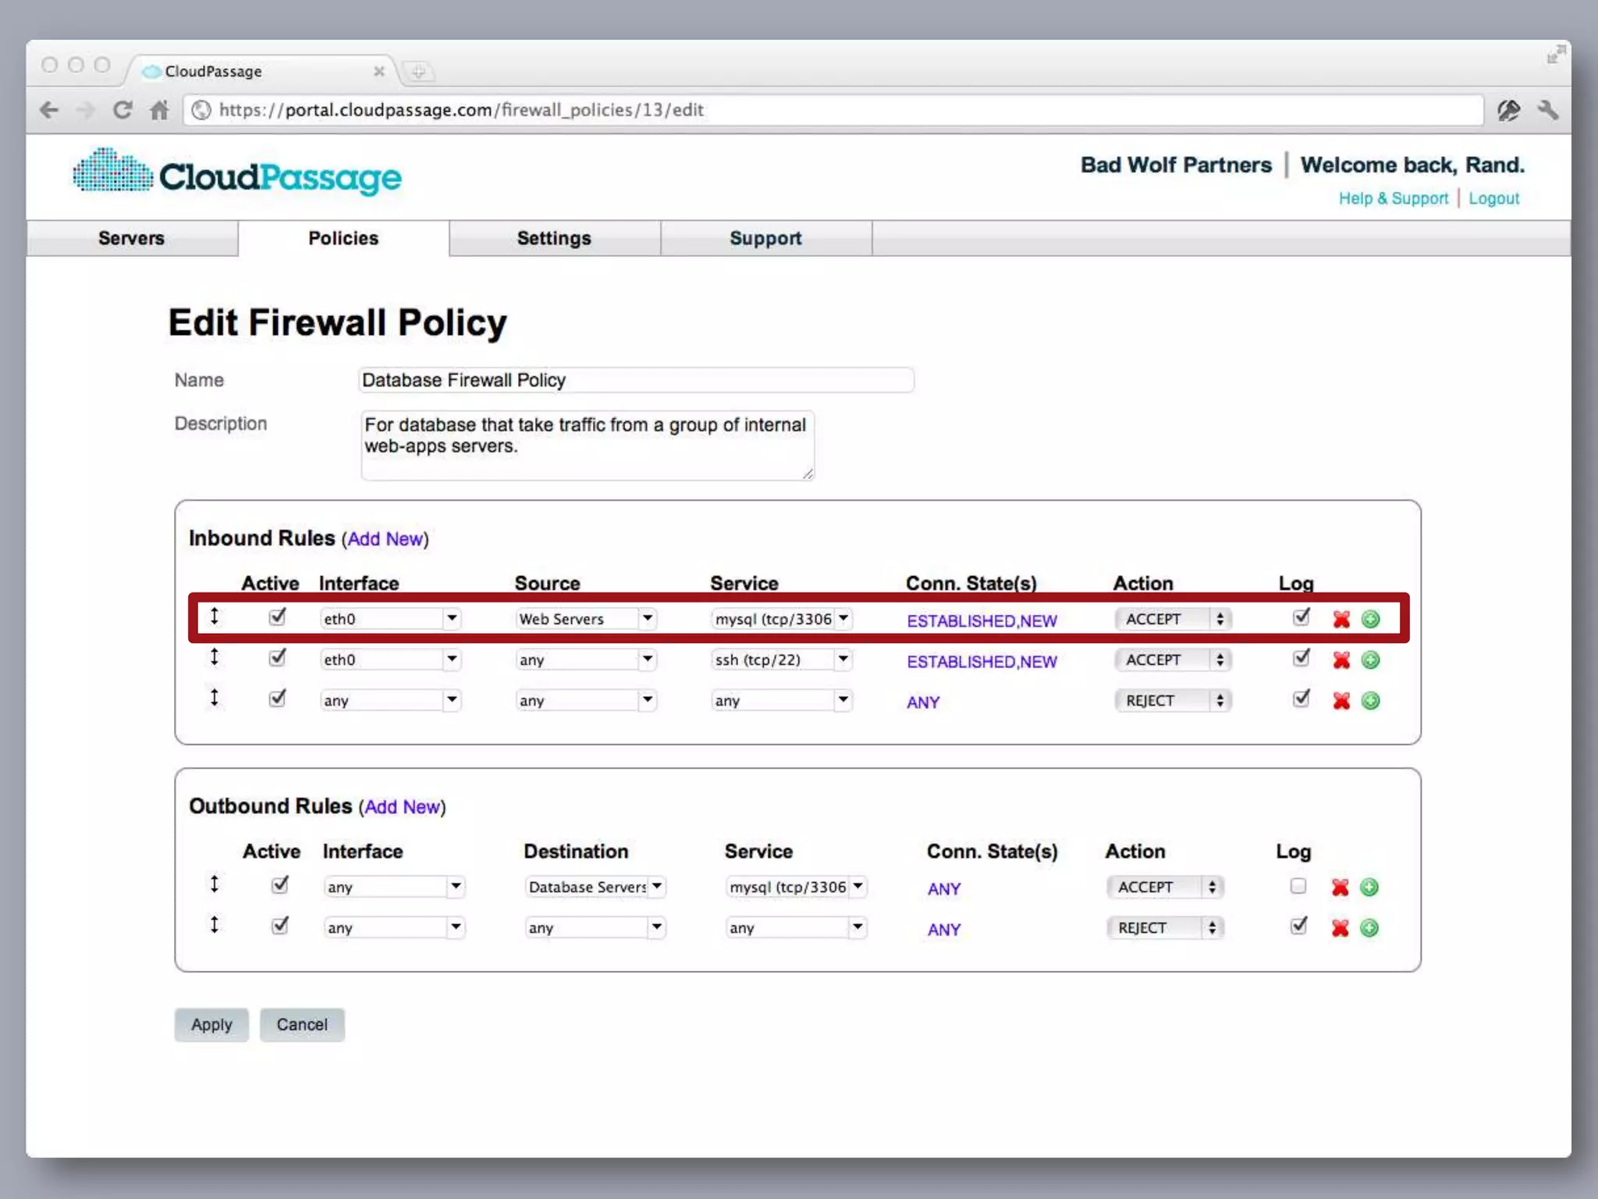Image resolution: width=1598 pixels, height=1199 pixels.
Task: Toggle Log checkbox on inbound REJECT rule
Action: pos(1301,699)
